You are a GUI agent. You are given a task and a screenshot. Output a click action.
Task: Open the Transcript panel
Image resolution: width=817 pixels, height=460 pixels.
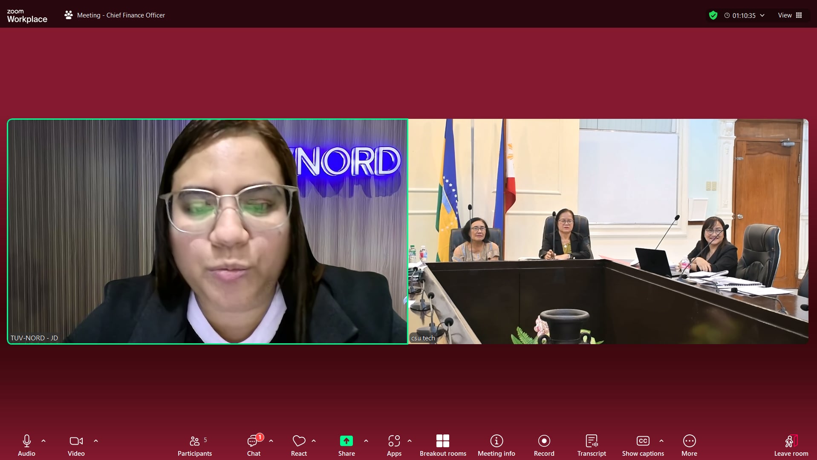pos(592,445)
